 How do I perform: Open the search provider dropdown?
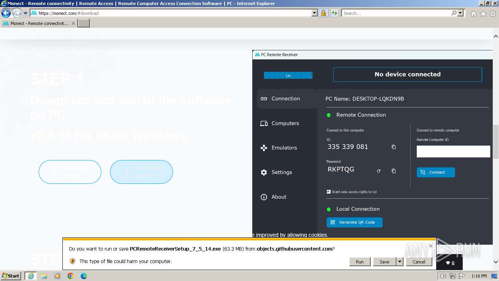(x=460, y=13)
